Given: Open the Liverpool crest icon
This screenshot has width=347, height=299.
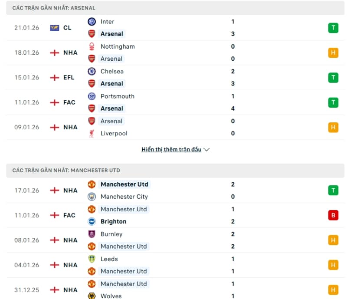Looking at the screenshot, I should (92, 133).
